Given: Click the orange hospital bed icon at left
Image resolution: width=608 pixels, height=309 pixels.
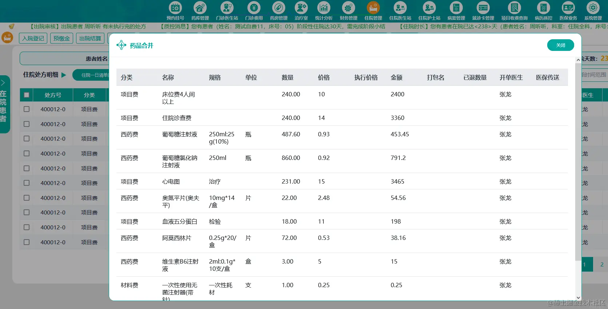Looking at the screenshot, I should (7, 38).
